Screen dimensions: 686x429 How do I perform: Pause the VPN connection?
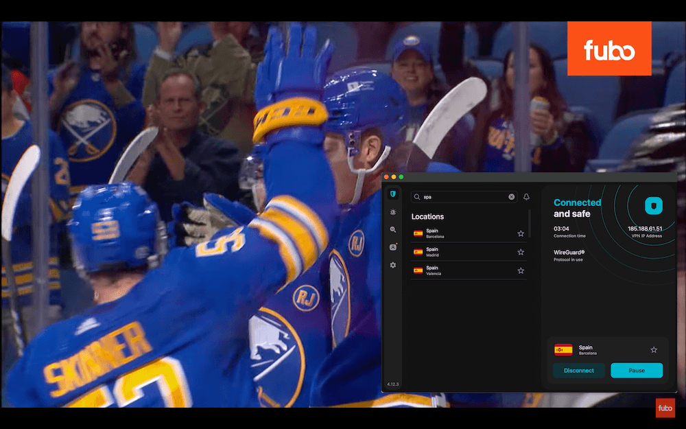tap(637, 371)
